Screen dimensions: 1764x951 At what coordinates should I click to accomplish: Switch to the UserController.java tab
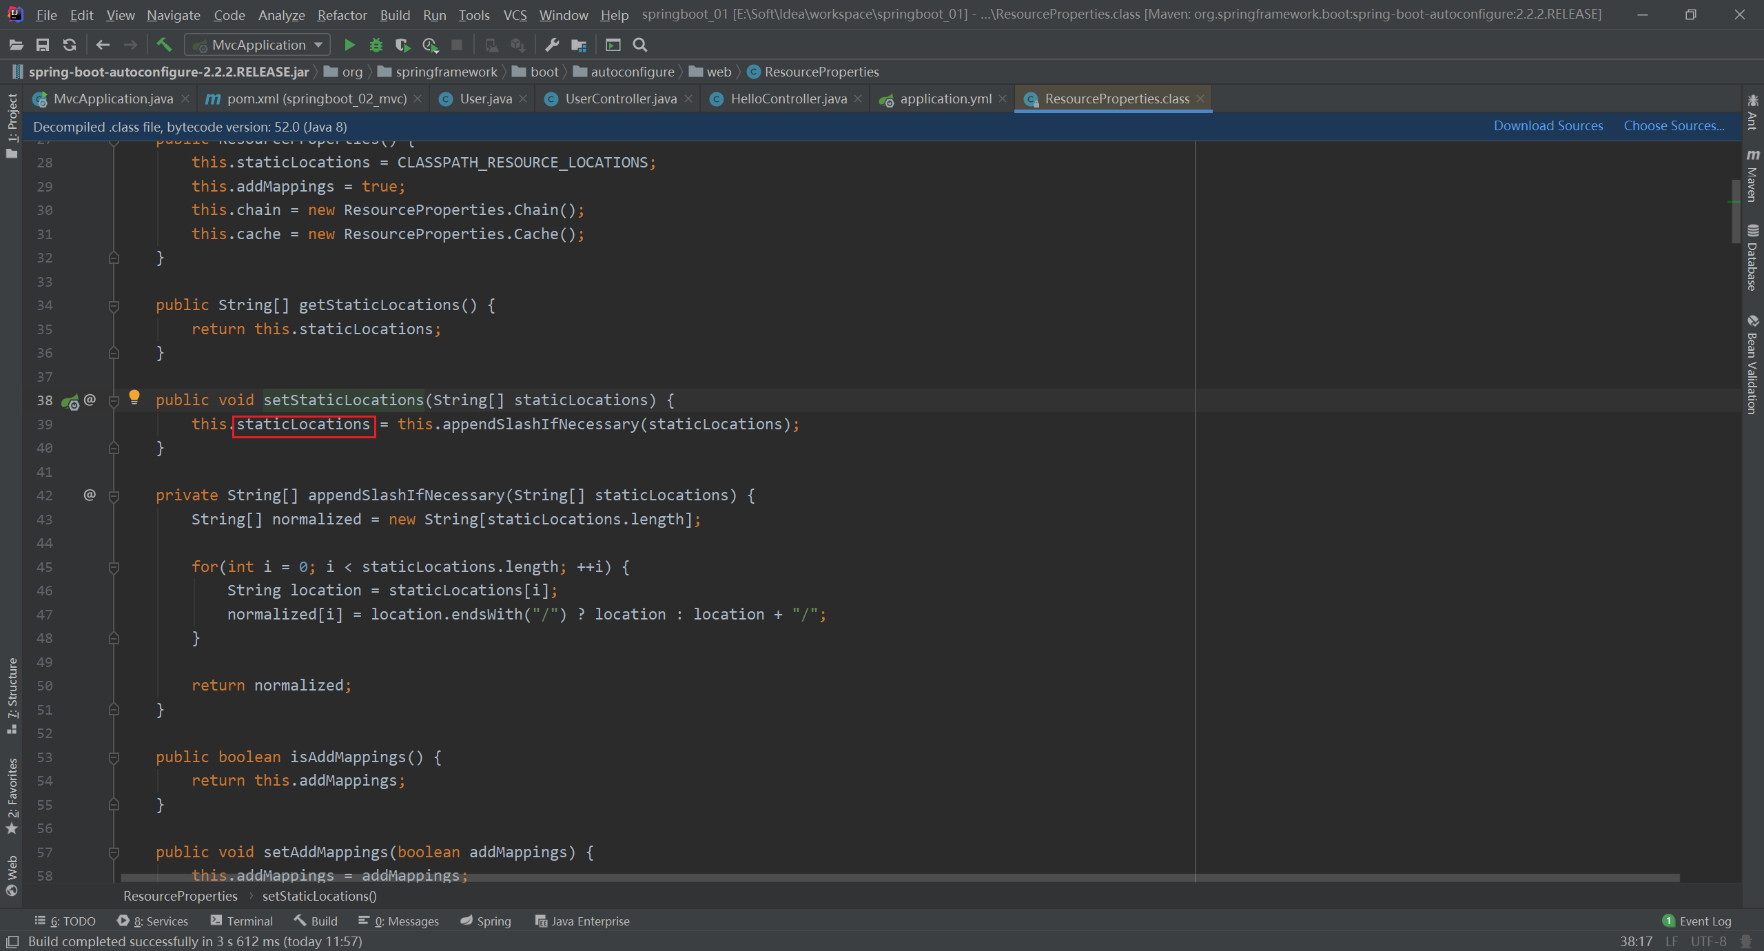[617, 99]
